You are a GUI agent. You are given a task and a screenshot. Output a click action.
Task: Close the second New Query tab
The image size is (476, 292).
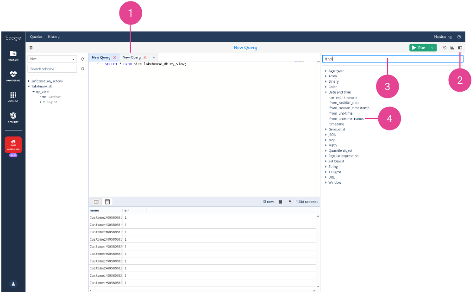coord(145,57)
